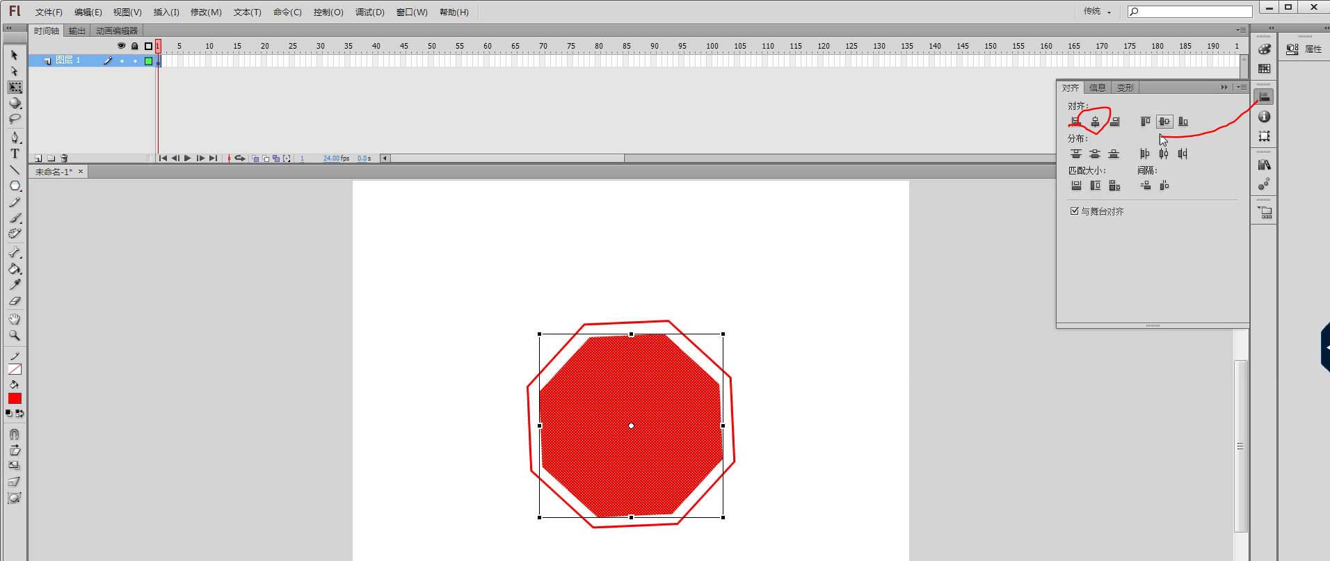
Task: Select the Eraser tool
Action: click(15, 300)
